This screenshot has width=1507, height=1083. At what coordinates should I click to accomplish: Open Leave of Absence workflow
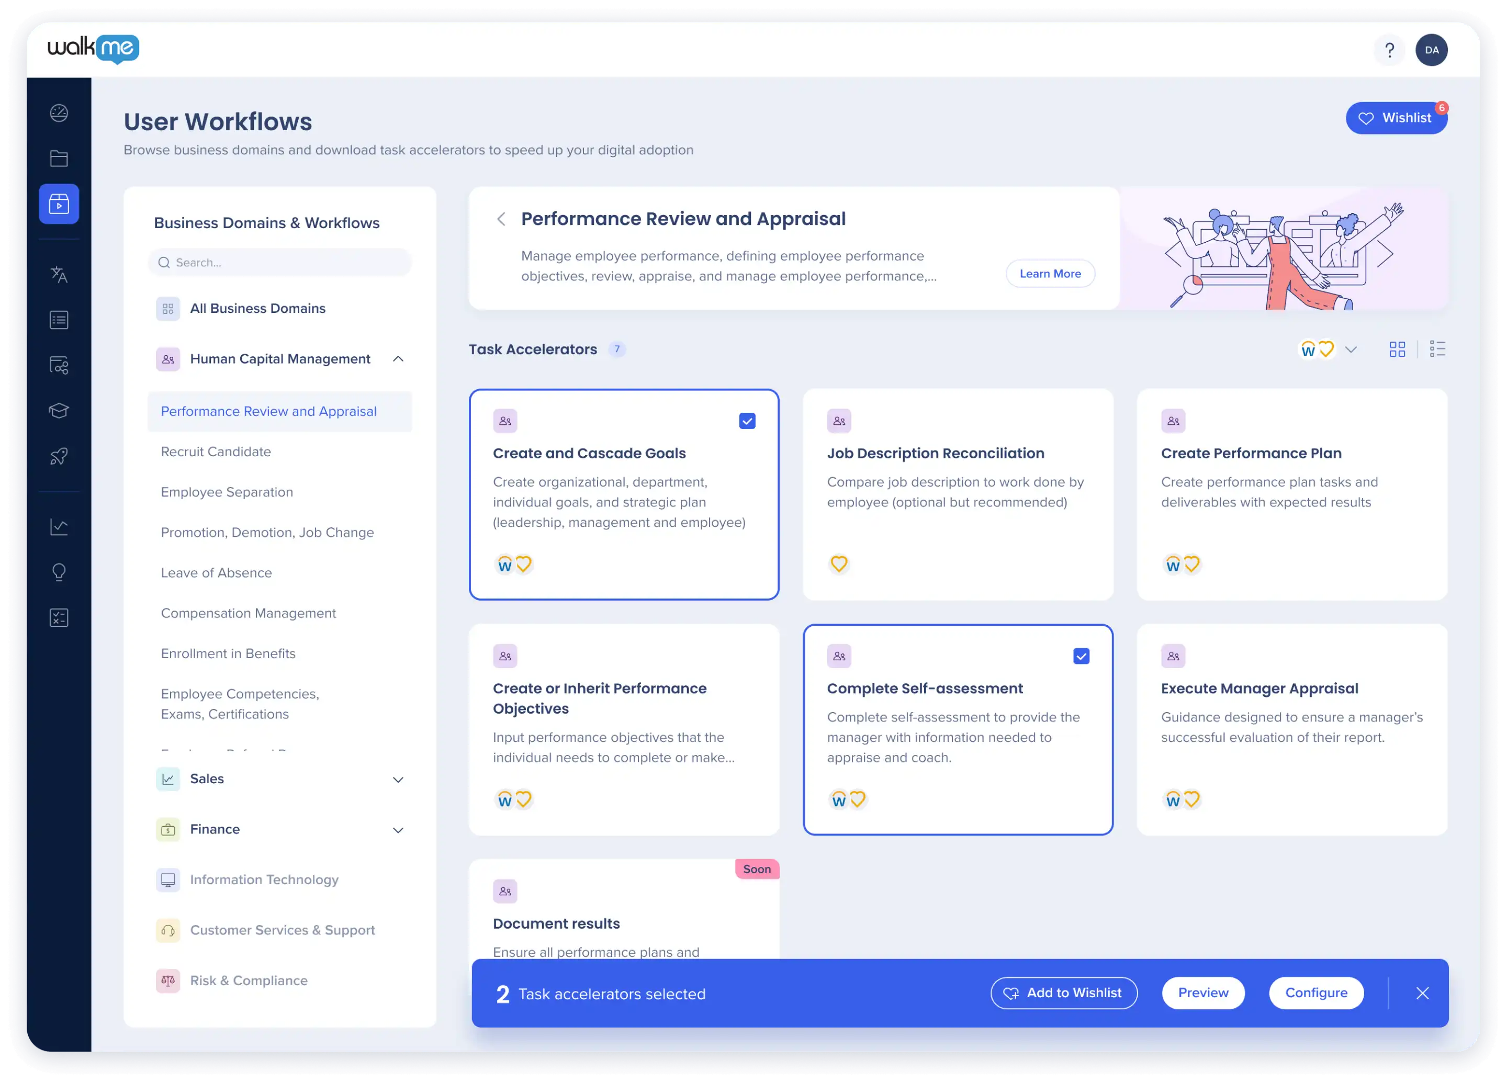(216, 573)
